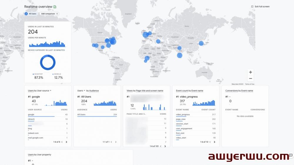Viewport: 294px width, 165px height.
Task: Click the '87.3%' desktop value
Action: [39, 78]
